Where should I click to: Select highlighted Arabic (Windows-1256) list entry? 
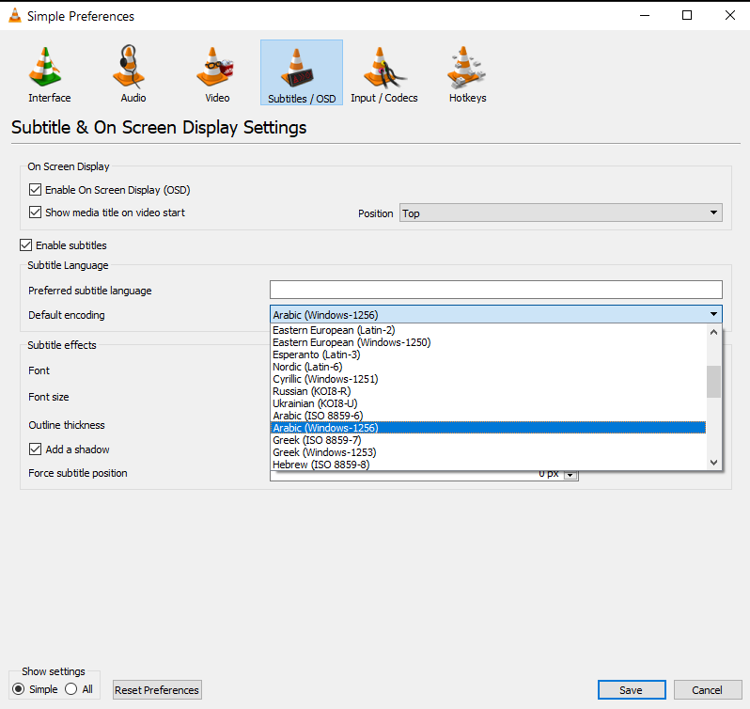pyautogui.click(x=488, y=428)
